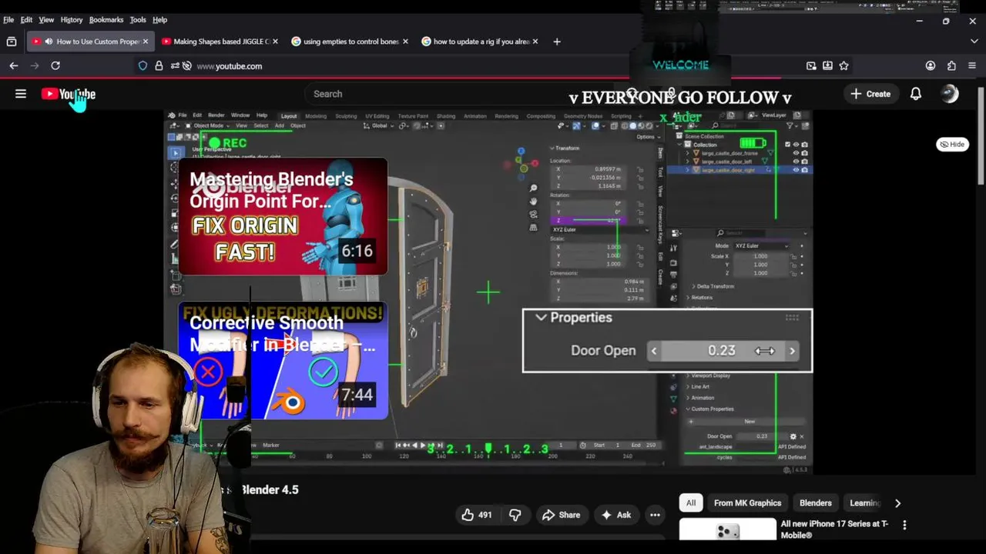Open a new tab with plus button
The height and width of the screenshot is (554, 986).
click(x=557, y=42)
